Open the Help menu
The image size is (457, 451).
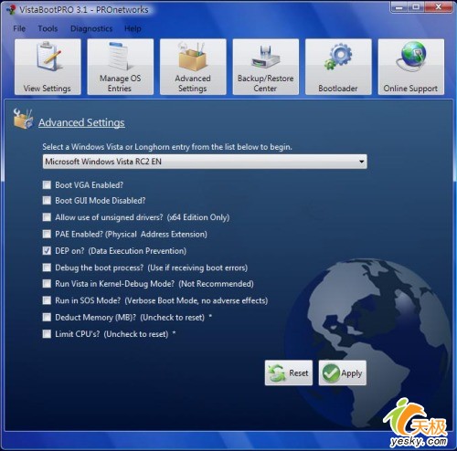click(x=133, y=28)
